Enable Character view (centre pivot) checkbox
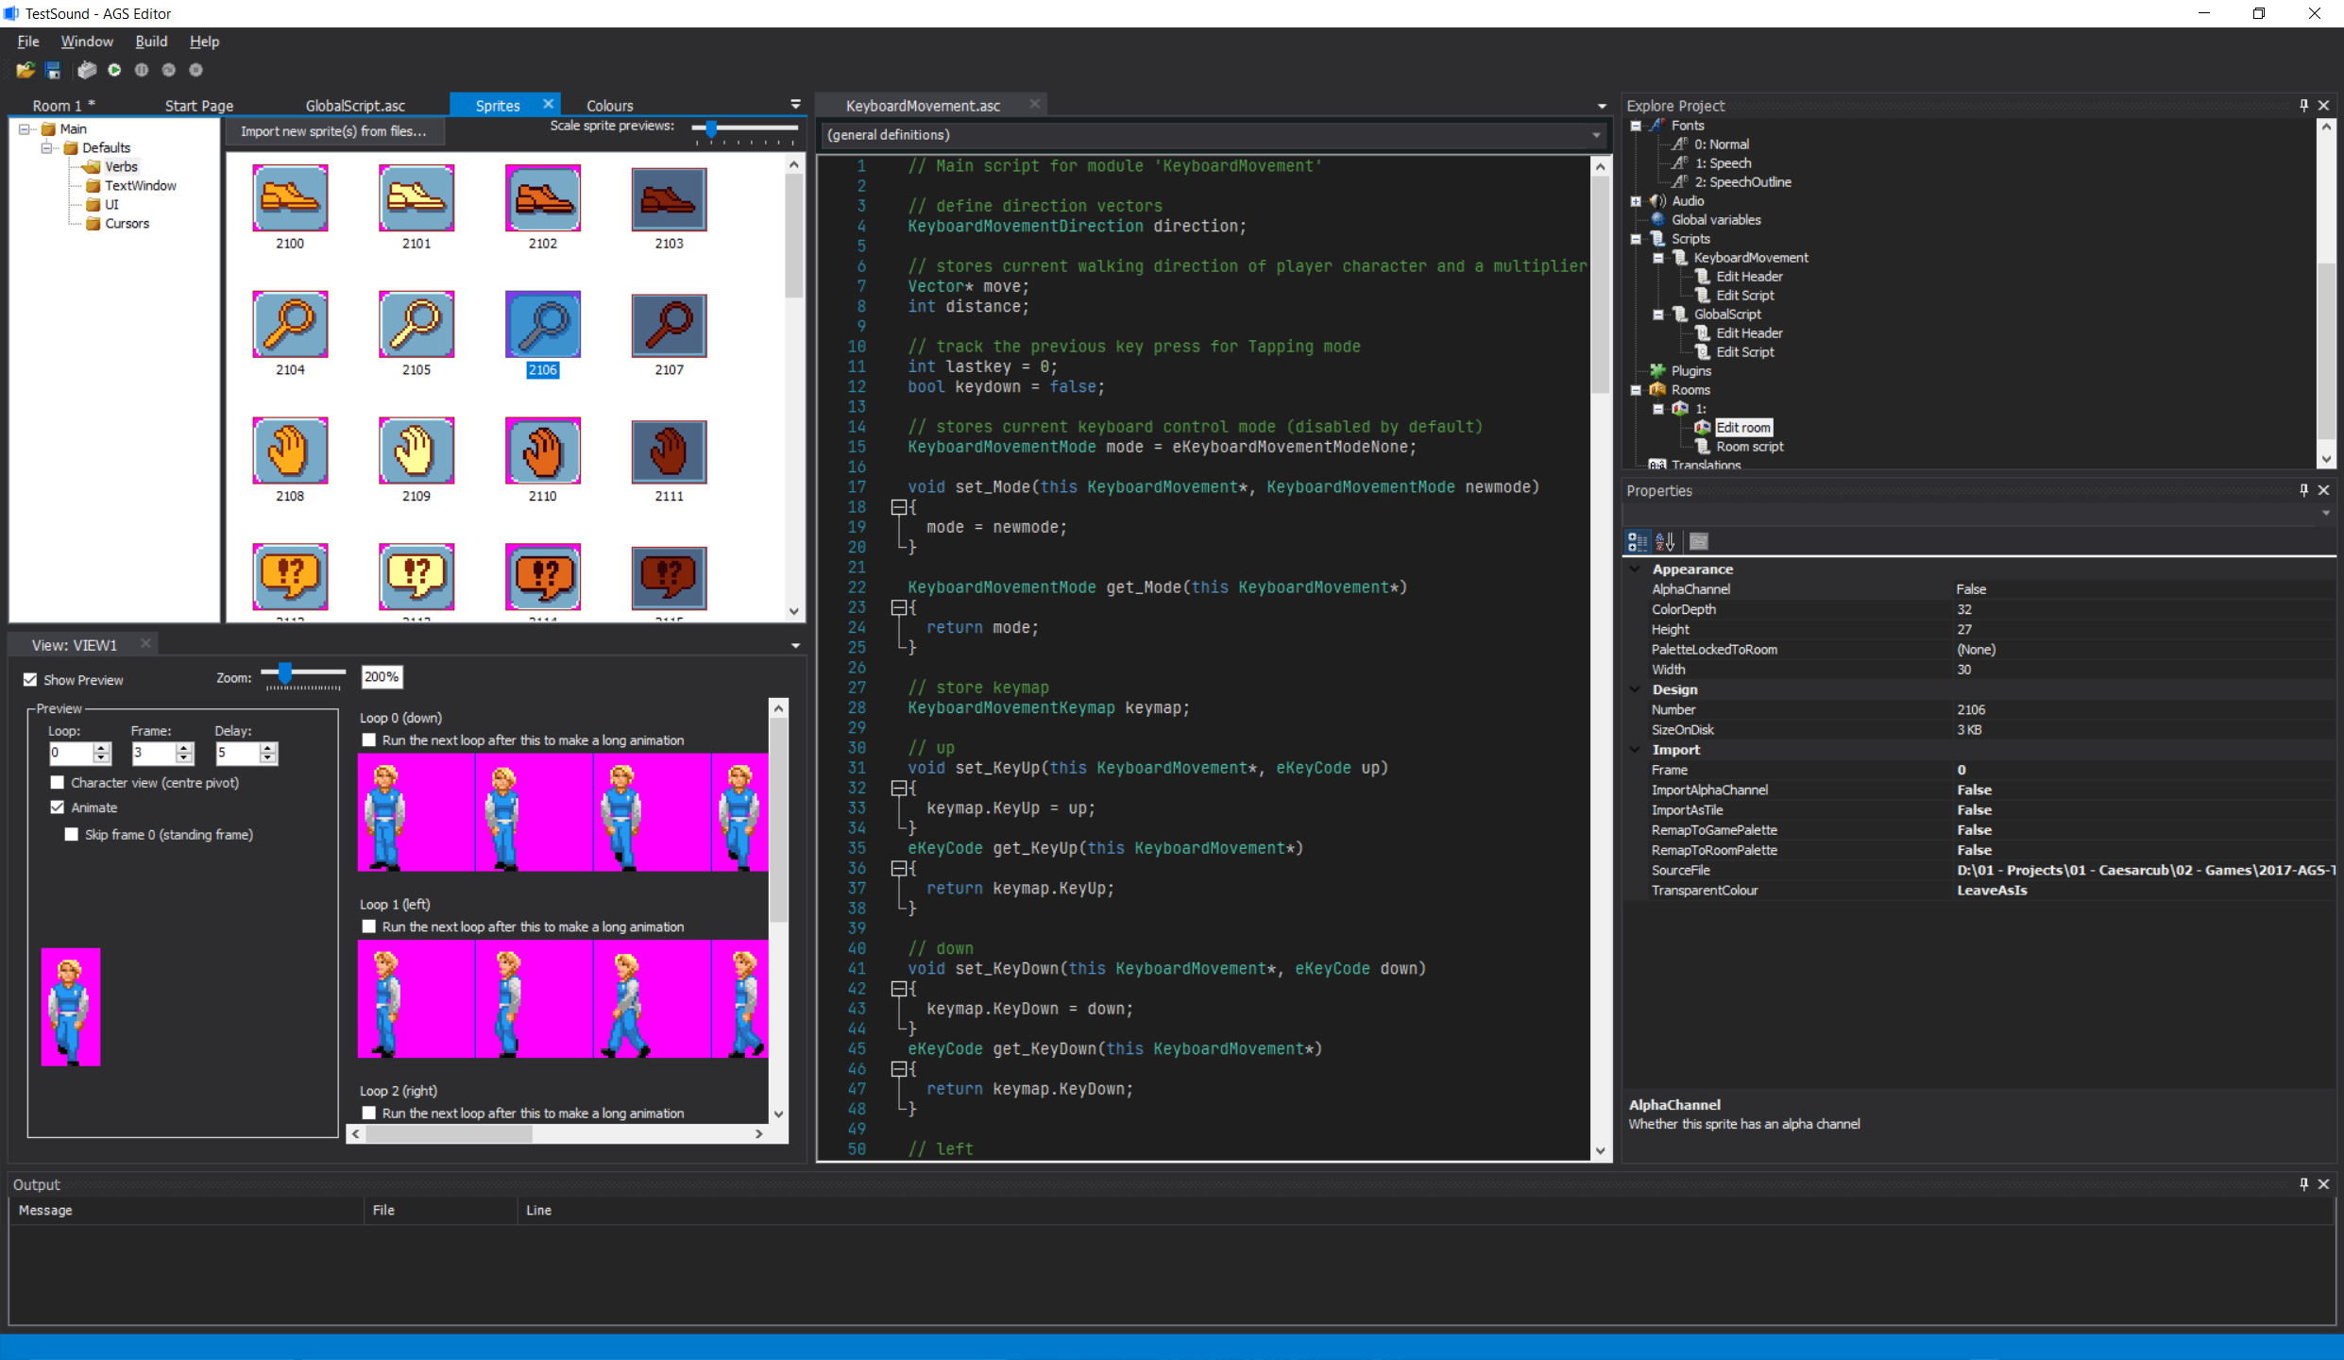 pyautogui.click(x=58, y=782)
